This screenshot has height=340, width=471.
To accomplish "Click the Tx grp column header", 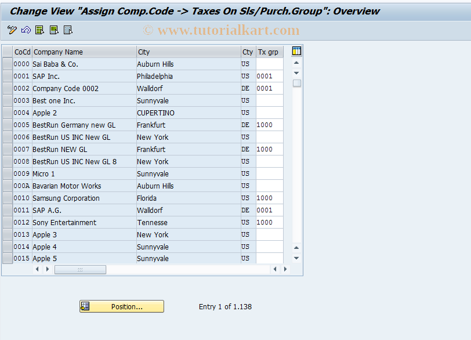I will pyautogui.click(x=270, y=52).
